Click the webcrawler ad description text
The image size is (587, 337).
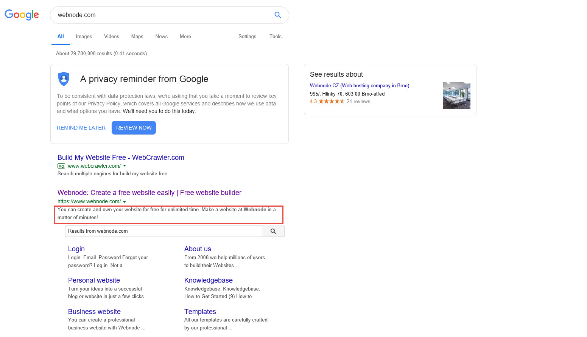click(112, 174)
